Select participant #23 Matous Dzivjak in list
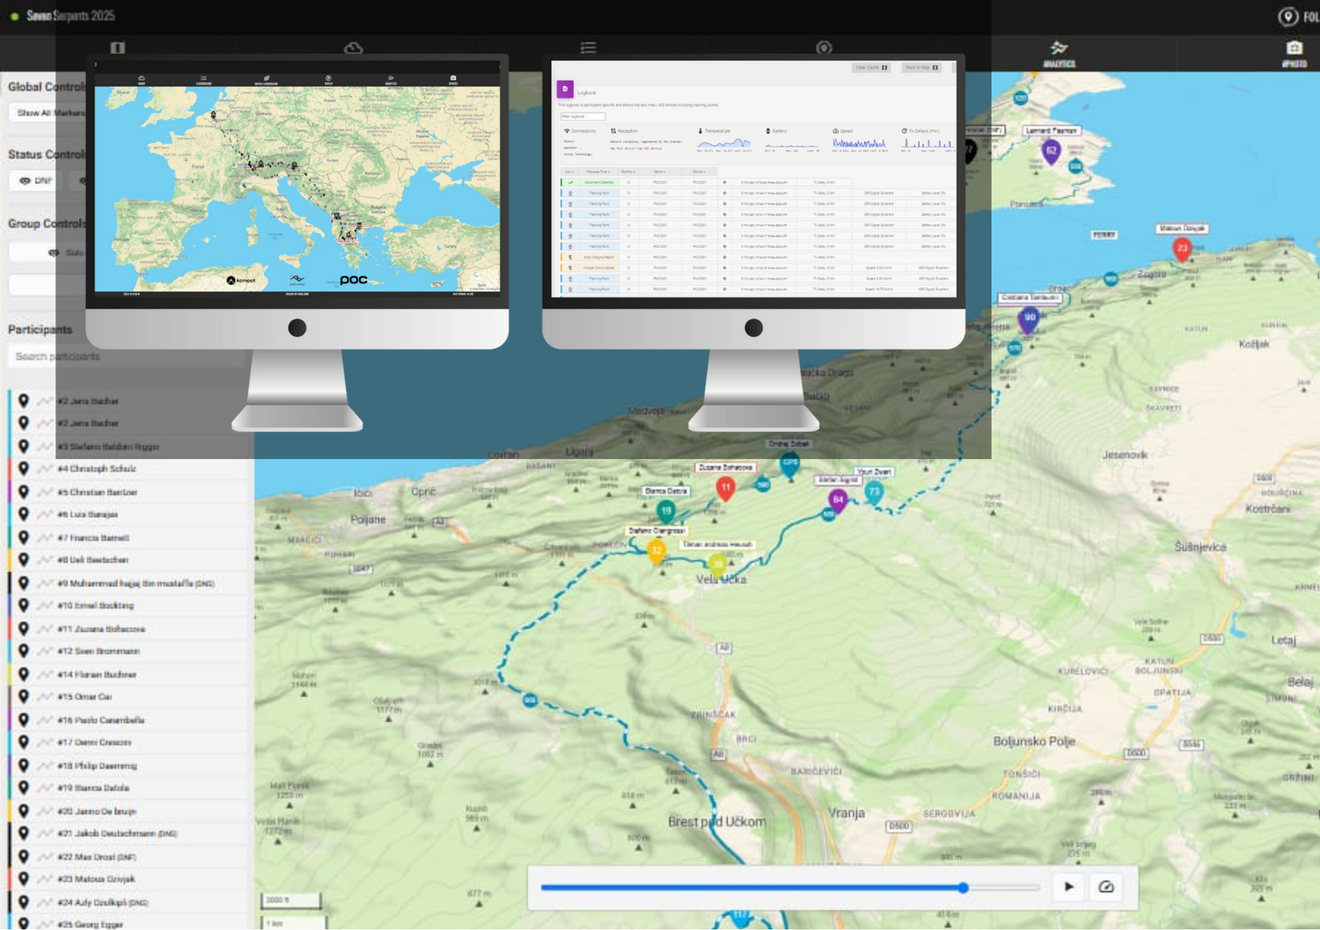This screenshot has width=1320, height=930. pos(96,879)
